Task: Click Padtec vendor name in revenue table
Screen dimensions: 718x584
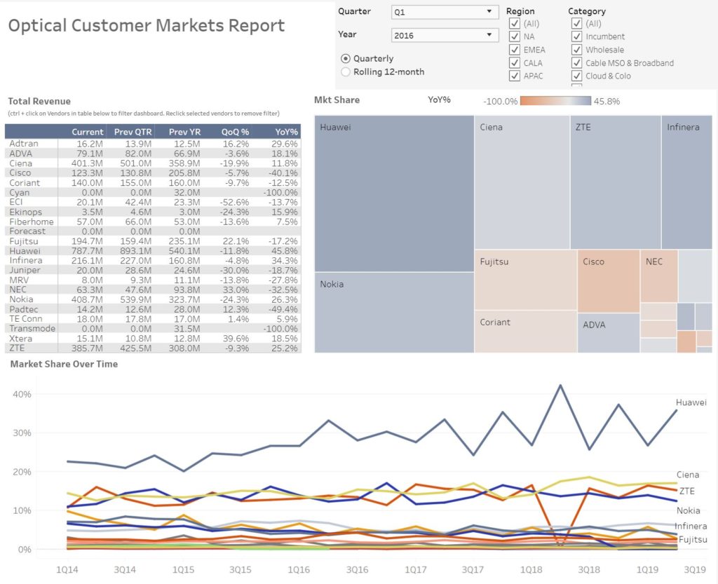Action: point(24,309)
